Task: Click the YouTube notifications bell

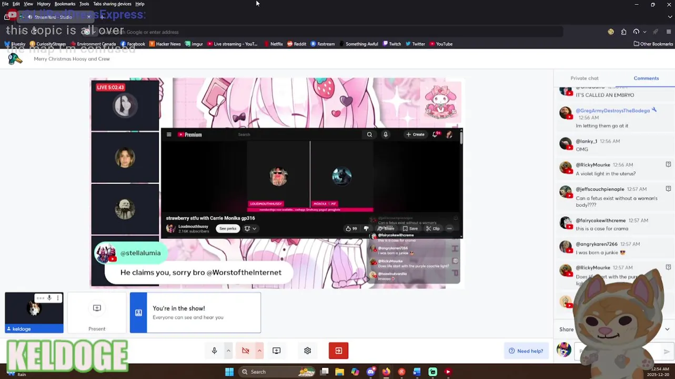Action: [x=435, y=135]
